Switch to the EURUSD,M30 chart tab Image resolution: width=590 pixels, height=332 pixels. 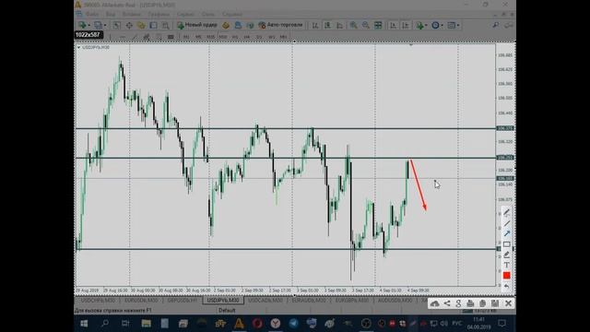point(141,301)
